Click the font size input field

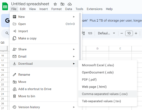click(129, 33)
